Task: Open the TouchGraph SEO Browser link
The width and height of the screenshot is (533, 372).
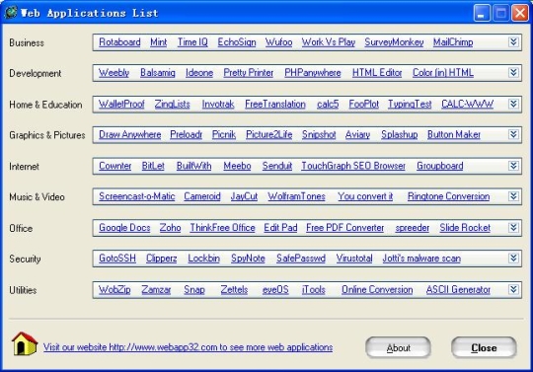Action: tap(353, 166)
